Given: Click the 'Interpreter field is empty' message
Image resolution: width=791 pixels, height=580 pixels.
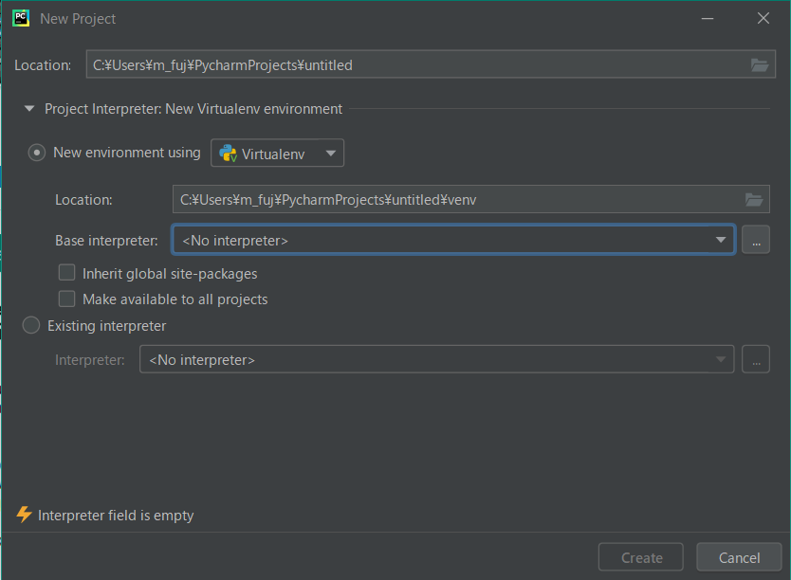Looking at the screenshot, I should (x=116, y=516).
